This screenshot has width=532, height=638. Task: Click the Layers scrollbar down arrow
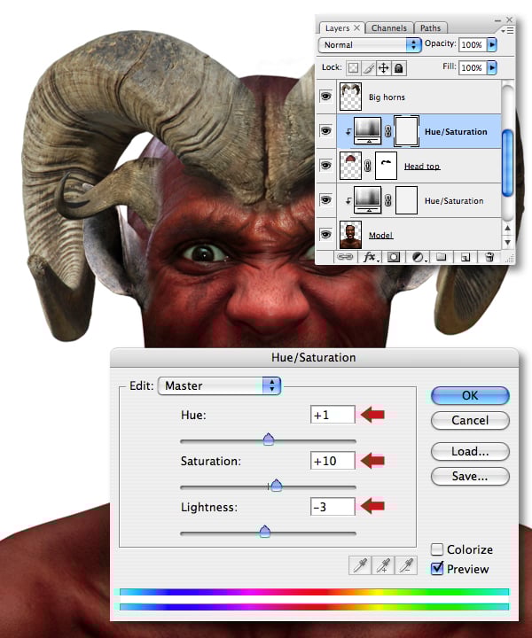click(507, 242)
